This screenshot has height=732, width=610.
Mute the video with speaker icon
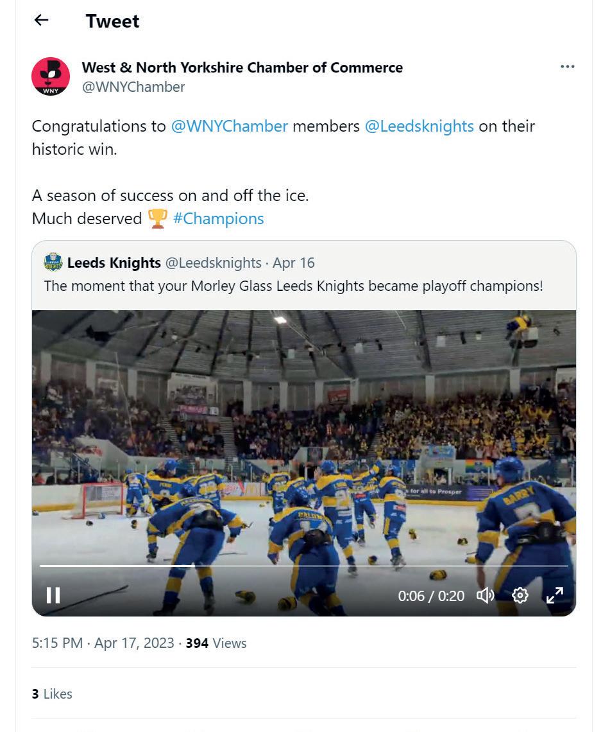coord(485,595)
